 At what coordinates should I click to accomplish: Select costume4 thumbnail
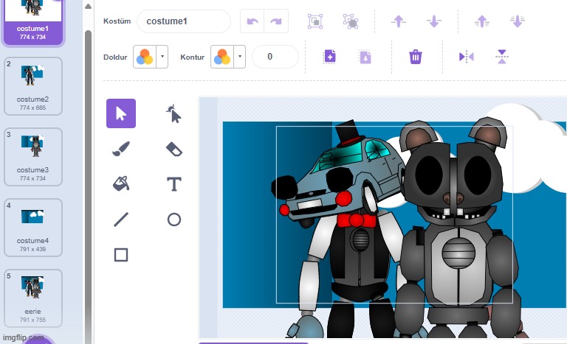33,228
